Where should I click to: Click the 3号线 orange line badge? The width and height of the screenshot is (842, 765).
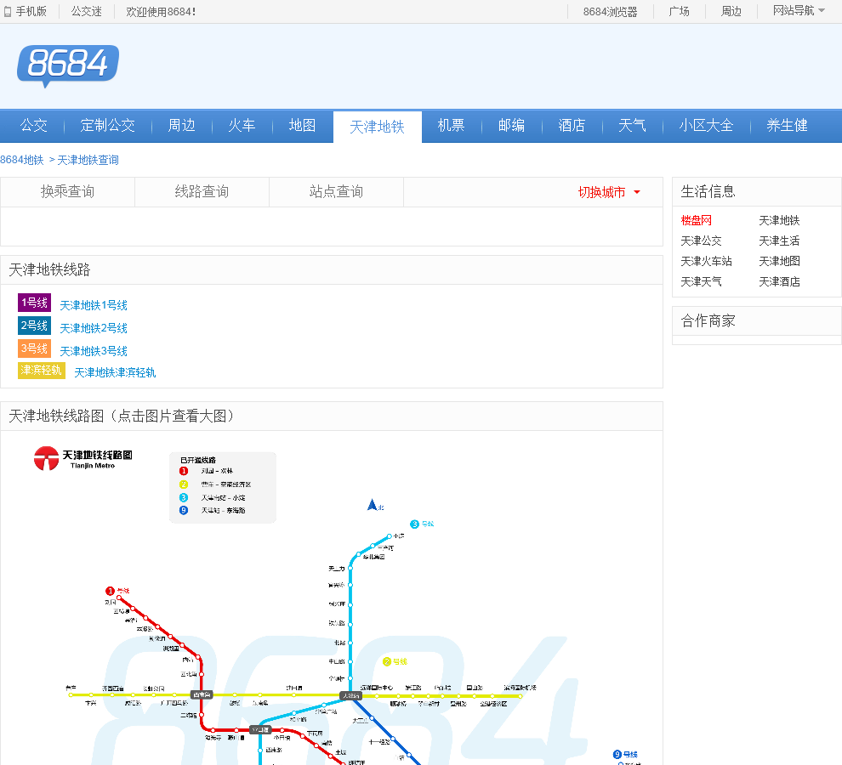(34, 348)
